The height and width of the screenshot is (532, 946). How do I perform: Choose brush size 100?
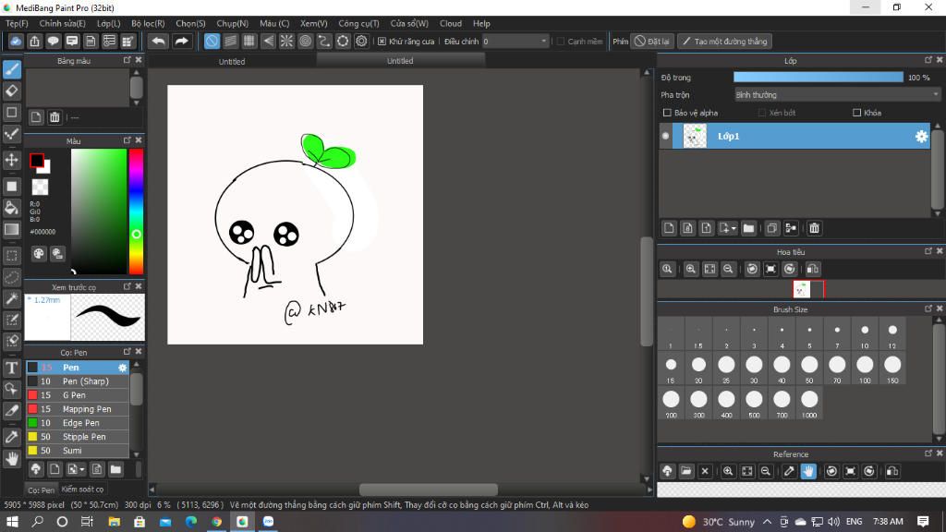tap(865, 368)
